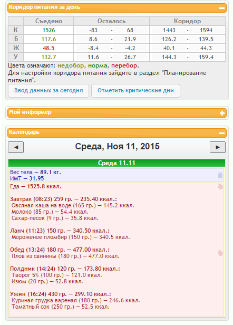This screenshot has width=233, height=325.
Task: Click the eaten calories value 1526
Action: 48,30
